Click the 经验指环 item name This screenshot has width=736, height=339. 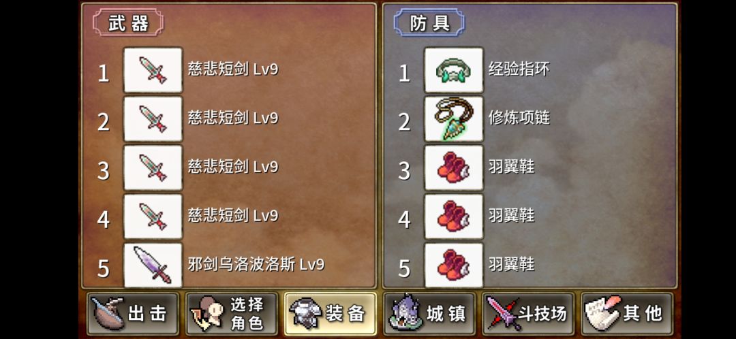(x=519, y=70)
